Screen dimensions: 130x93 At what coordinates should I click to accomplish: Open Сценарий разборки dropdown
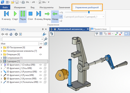(103, 17)
